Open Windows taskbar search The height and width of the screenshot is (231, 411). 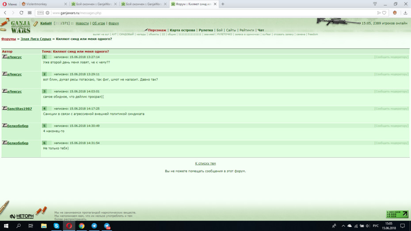[19, 226]
